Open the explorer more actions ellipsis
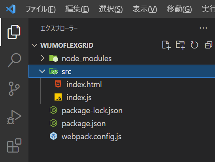The image size is (215, 162). [x=204, y=28]
